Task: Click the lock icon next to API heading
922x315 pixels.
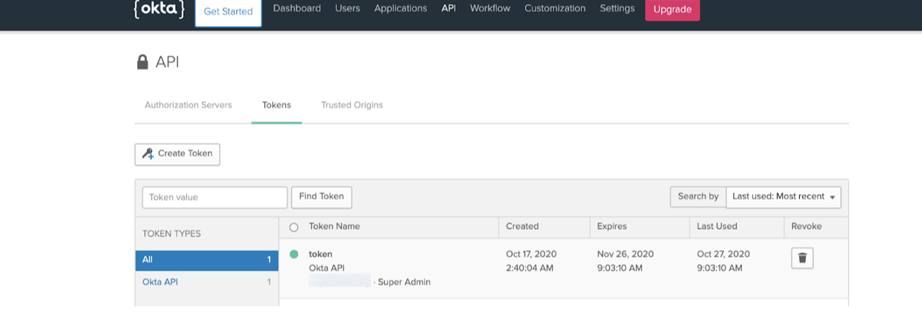Action: pos(142,62)
